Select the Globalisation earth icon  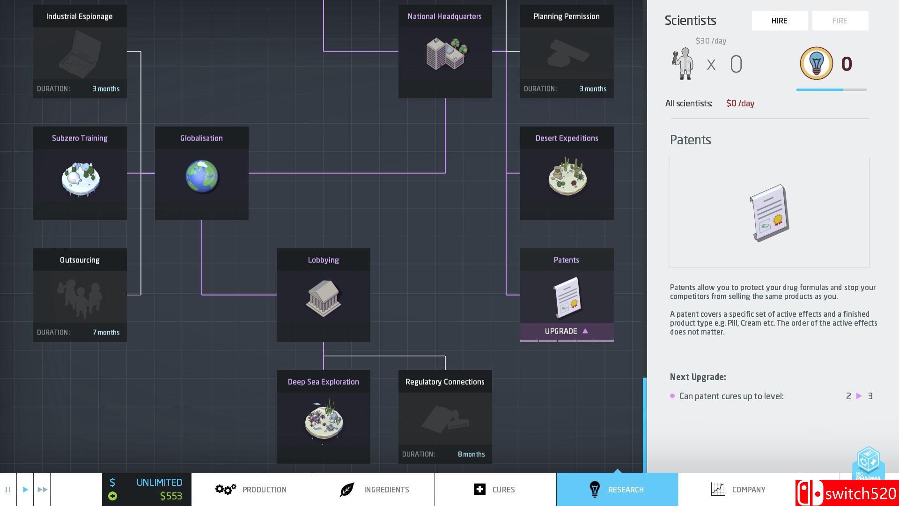(202, 177)
